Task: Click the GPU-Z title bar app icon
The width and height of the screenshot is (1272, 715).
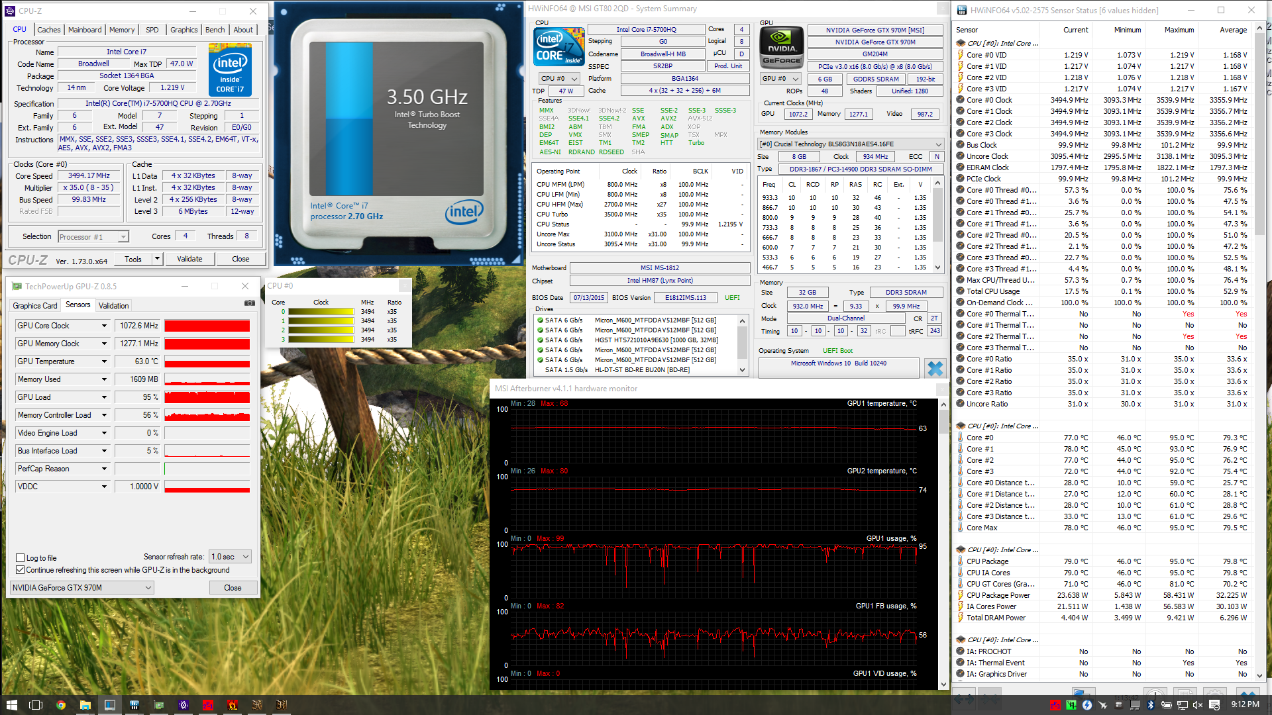Action: click(x=15, y=287)
